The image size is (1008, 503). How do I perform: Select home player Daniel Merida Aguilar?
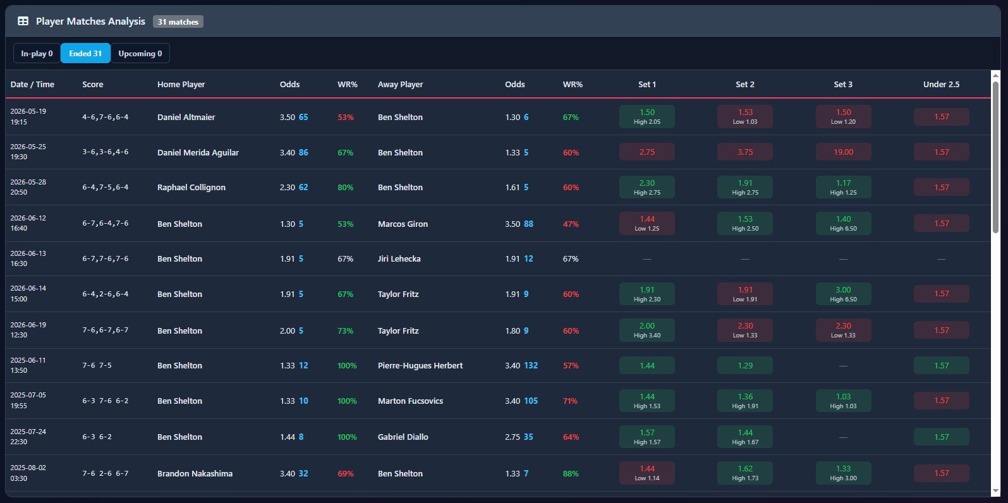coord(198,153)
